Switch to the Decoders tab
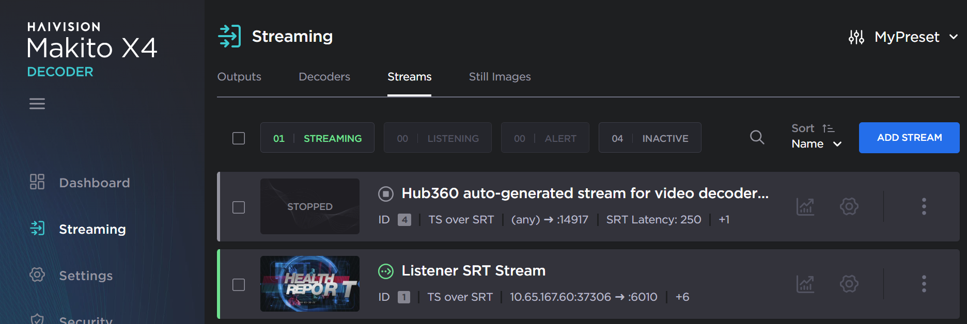The height and width of the screenshot is (324, 967). point(324,76)
